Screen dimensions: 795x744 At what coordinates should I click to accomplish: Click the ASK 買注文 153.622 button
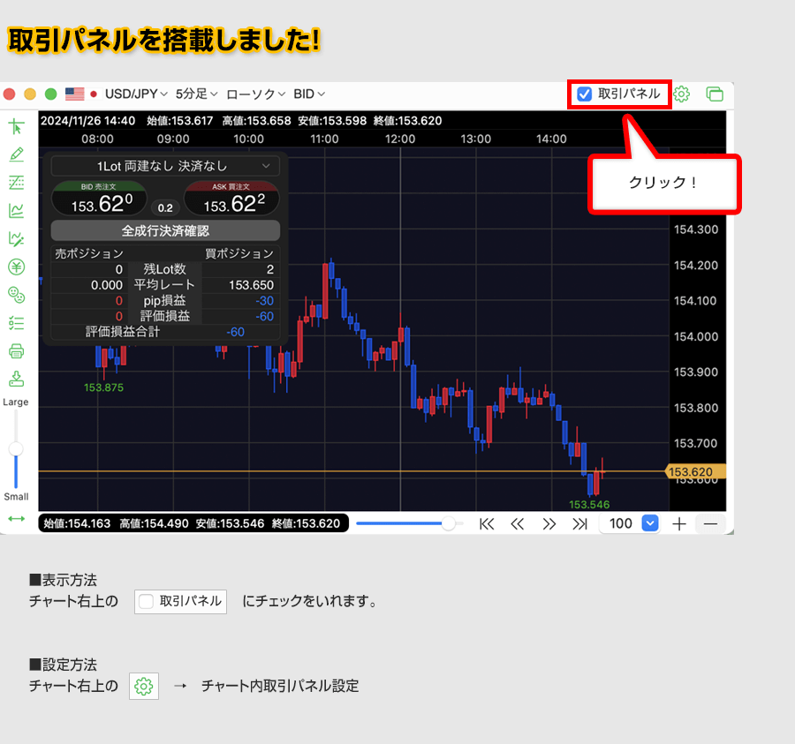[231, 199]
